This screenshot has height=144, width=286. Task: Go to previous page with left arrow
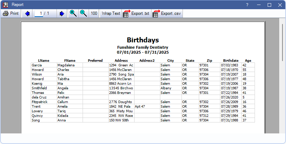point(28,13)
